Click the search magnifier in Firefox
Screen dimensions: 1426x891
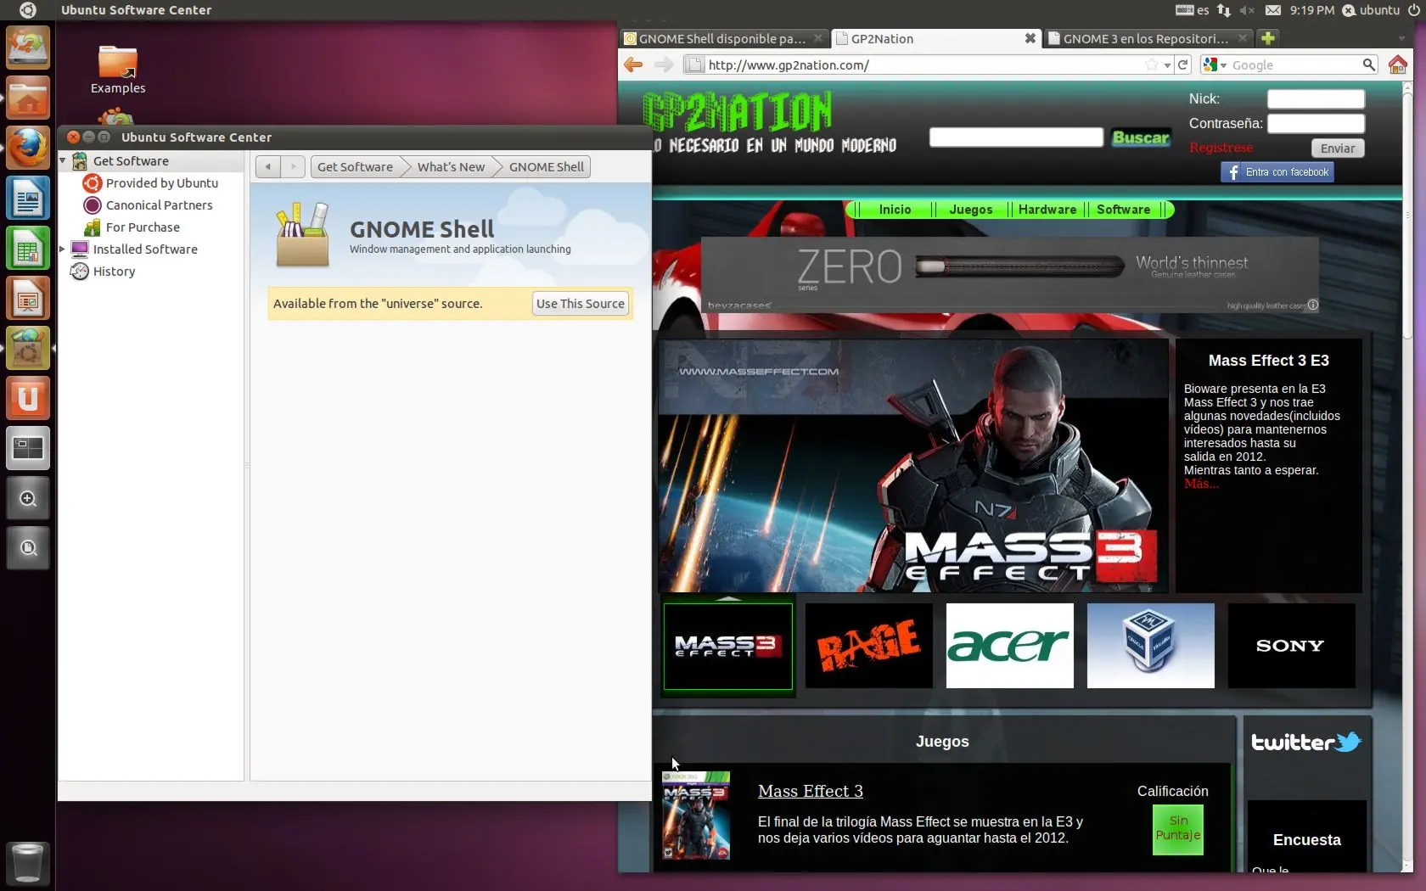click(x=1368, y=64)
